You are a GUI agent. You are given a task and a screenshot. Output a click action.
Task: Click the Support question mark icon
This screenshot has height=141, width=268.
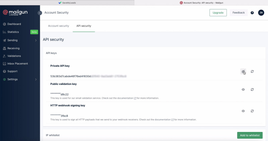pyautogui.click(x=4, y=72)
